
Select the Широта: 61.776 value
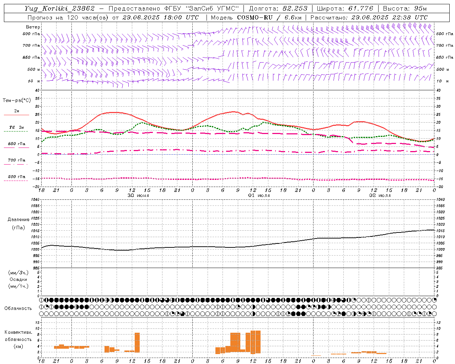click(x=345, y=9)
